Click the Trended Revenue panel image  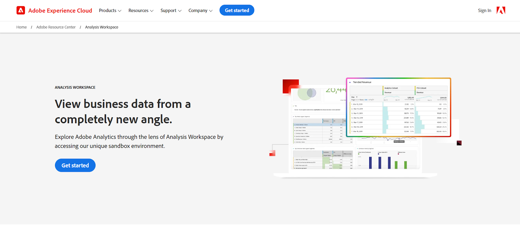[398, 107]
